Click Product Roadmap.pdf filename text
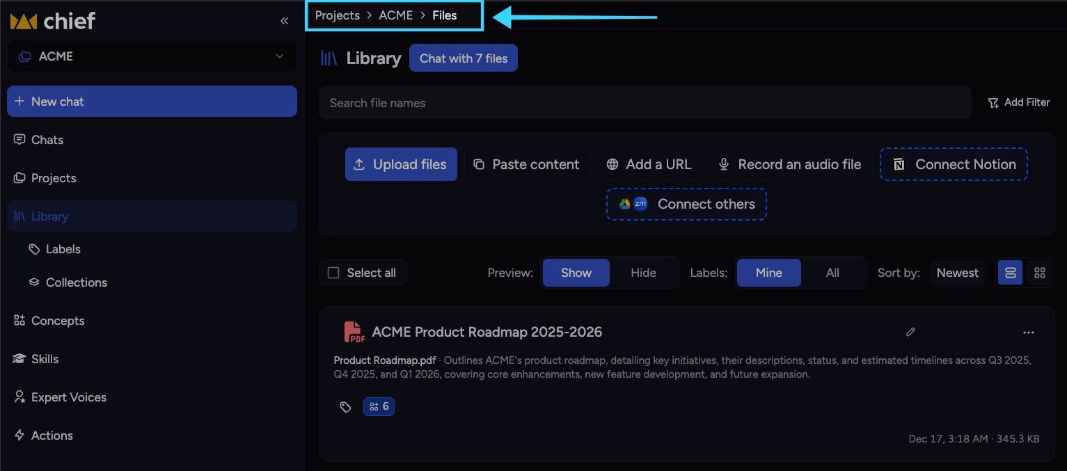 [x=385, y=360]
